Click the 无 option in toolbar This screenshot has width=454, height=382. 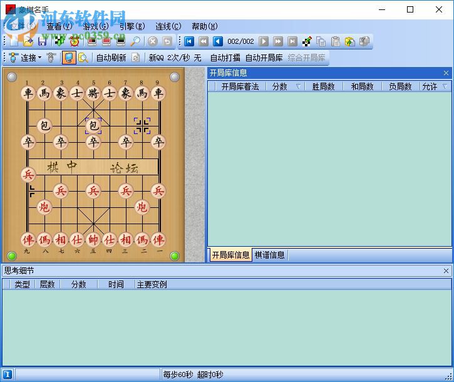(197, 58)
